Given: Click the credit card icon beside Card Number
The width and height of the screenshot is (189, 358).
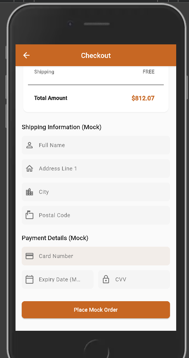Looking at the screenshot, I should (x=29, y=256).
